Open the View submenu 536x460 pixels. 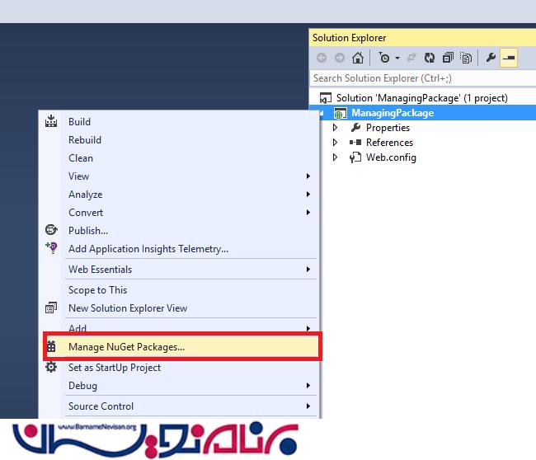coord(180,176)
